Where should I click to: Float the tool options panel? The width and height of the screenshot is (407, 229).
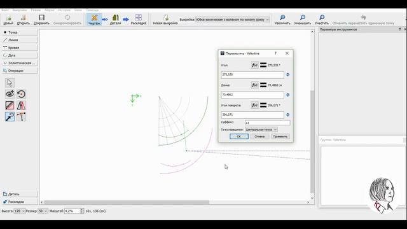400,29
